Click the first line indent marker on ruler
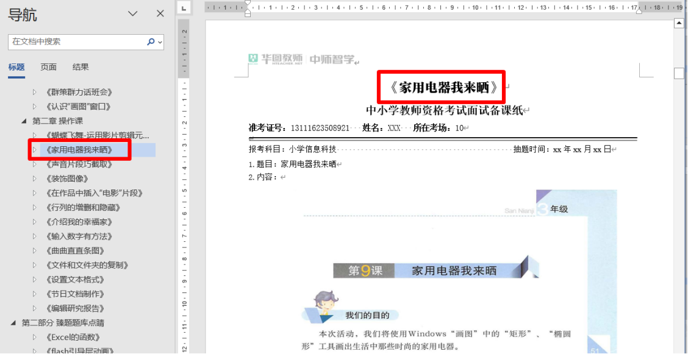The width and height of the screenshot is (688, 354). [247, 4]
